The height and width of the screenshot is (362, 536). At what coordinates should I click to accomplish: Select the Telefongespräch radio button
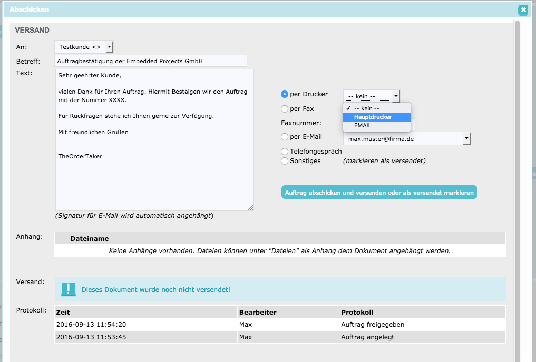(x=285, y=152)
